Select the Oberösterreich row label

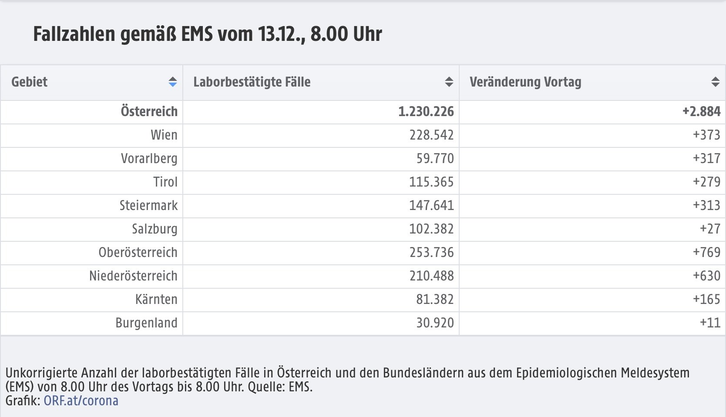138,252
